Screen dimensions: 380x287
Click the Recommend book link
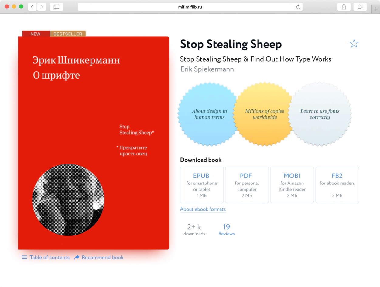103,257
